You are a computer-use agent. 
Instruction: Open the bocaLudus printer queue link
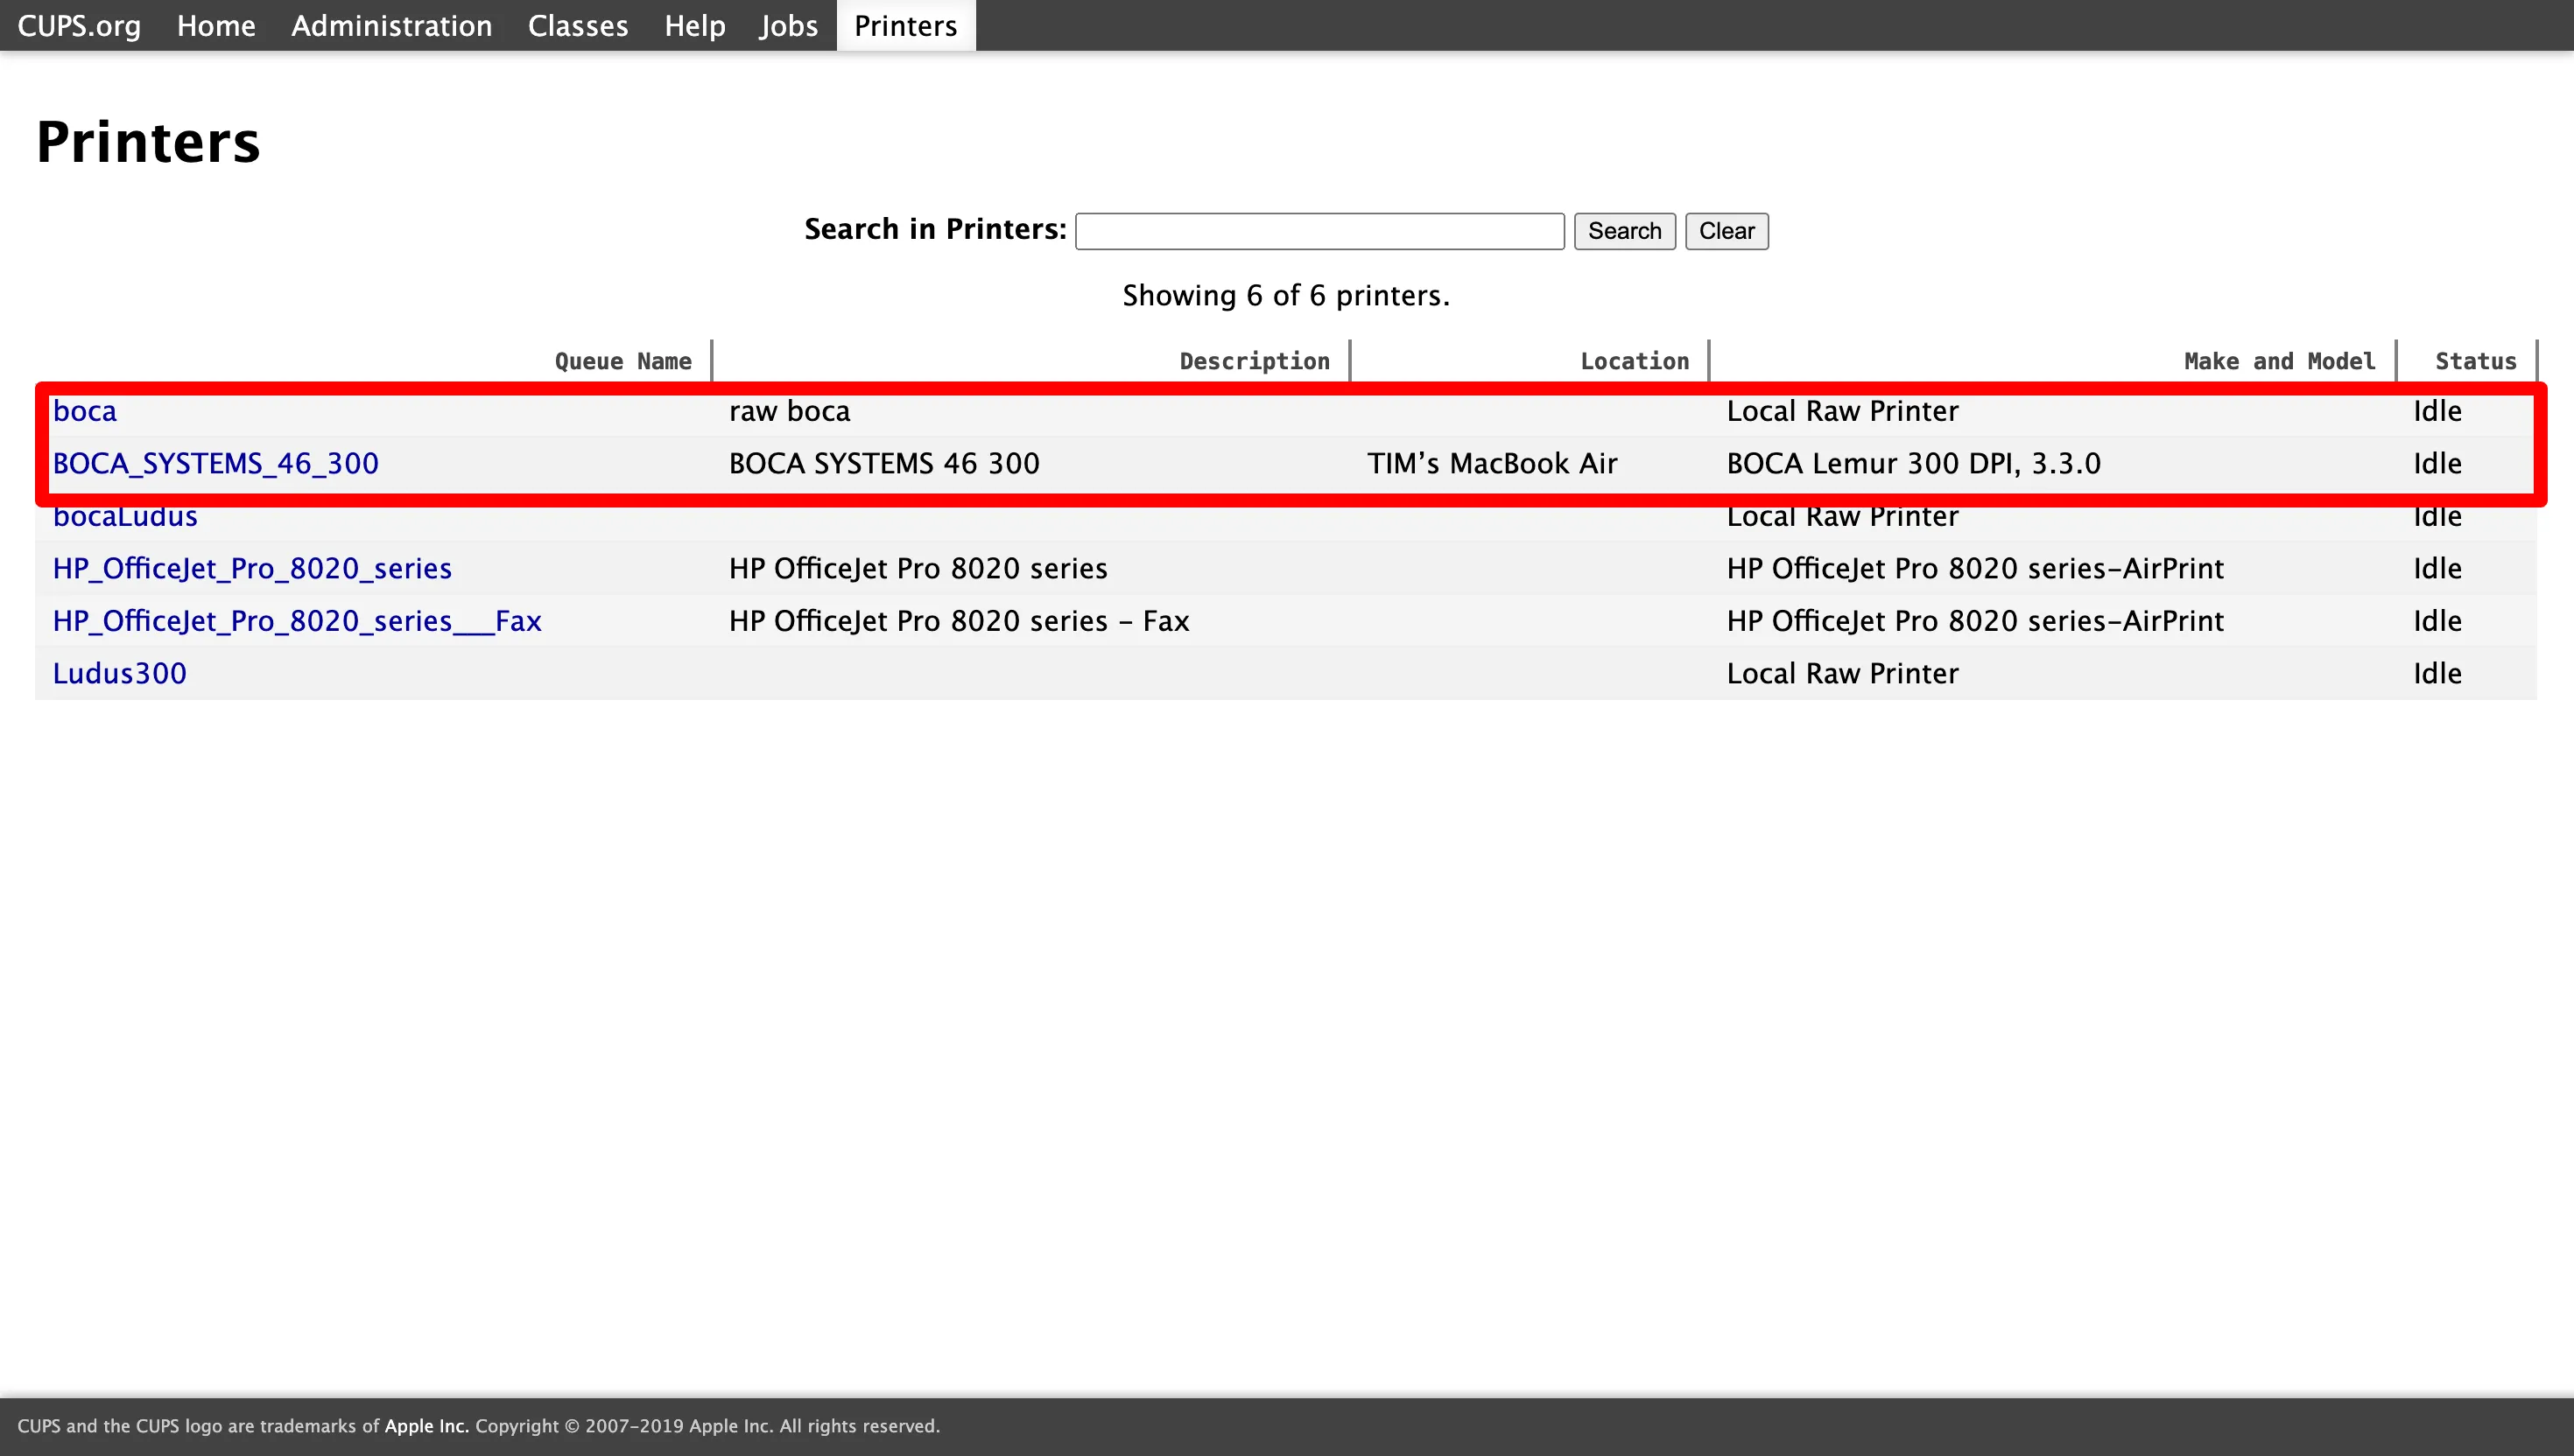[125, 516]
